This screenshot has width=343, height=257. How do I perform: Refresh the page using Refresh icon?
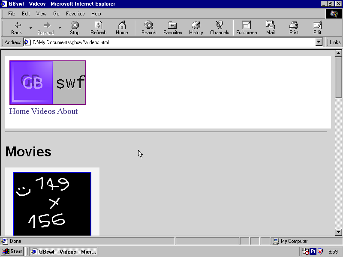tap(98, 28)
